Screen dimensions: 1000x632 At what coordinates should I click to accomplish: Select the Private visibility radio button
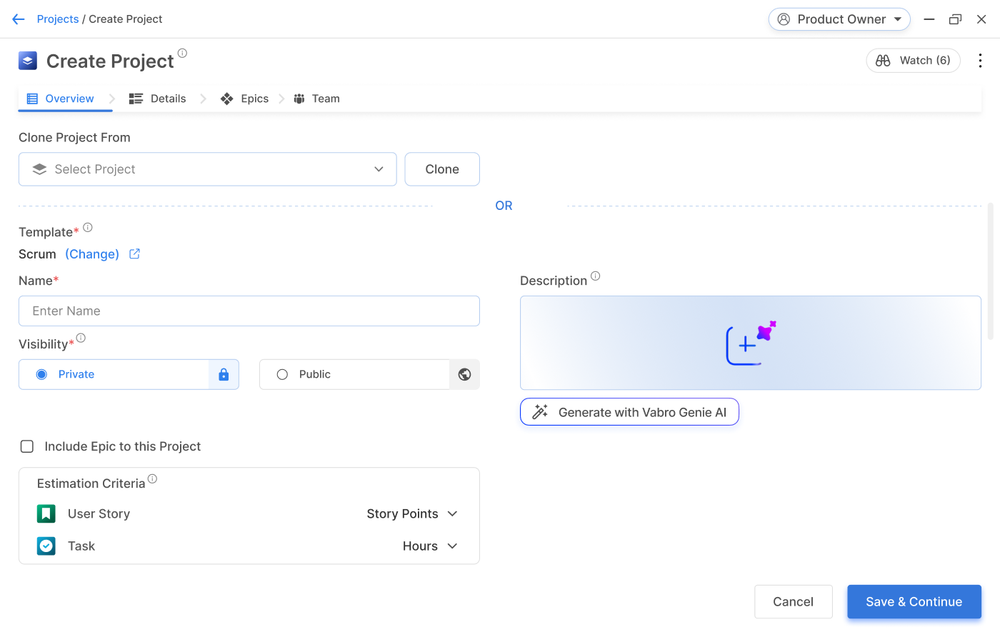click(41, 374)
